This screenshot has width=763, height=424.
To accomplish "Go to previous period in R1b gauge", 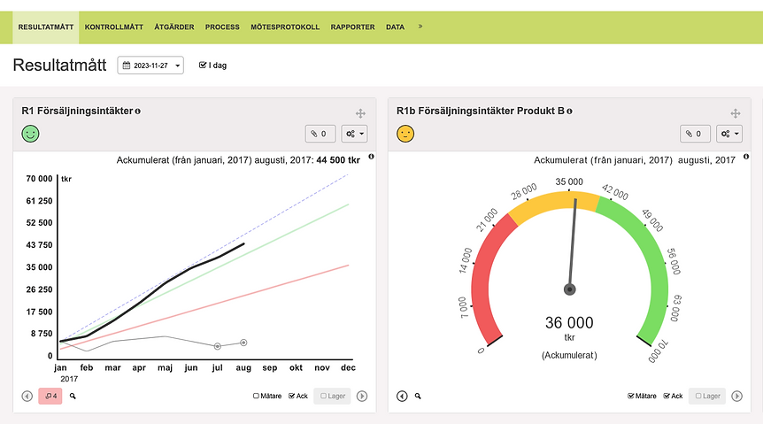I will (x=402, y=397).
